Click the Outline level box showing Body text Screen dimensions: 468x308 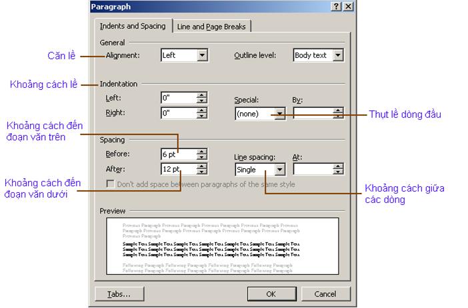point(319,55)
